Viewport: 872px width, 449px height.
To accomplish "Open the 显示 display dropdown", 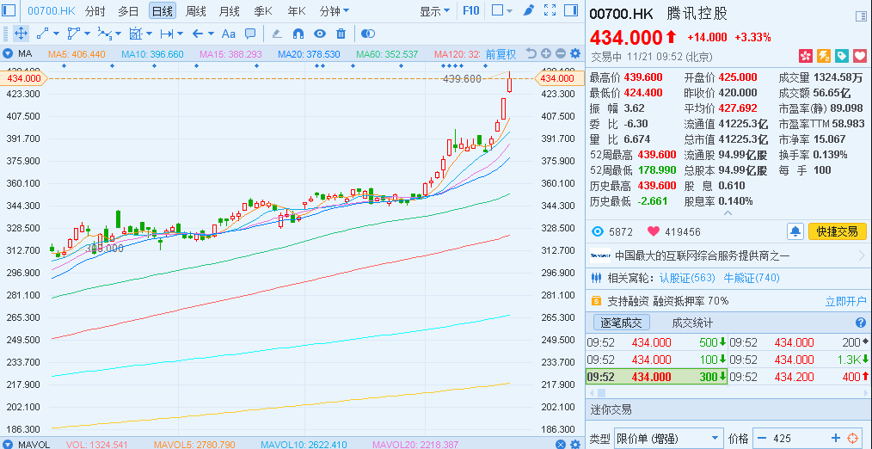I will pos(435,10).
